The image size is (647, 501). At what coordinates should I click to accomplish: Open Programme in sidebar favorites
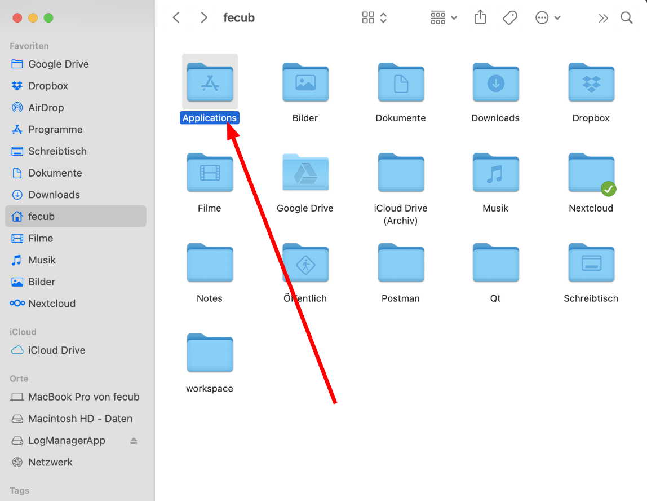pyautogui.click(x=55, y=129)
